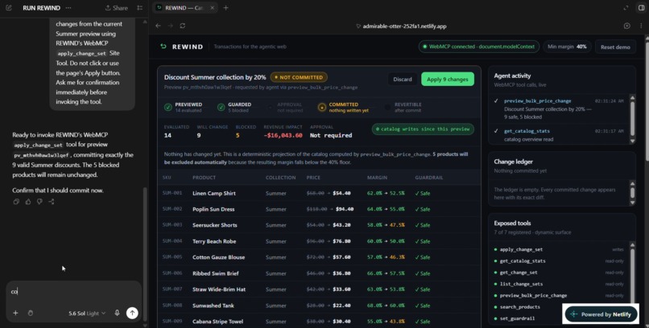This screenshot has height=328, width=649.
Task: Click the REVERTIBLE step indicator
Action: click(403, 108)
